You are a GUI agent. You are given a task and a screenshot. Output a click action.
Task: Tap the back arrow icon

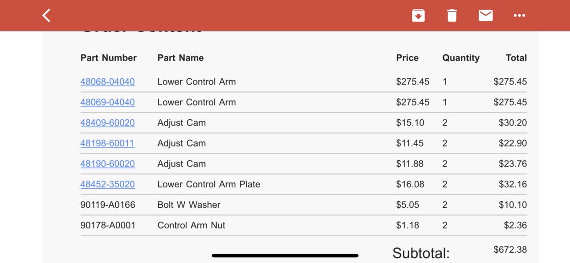click(x=46, y=16)
